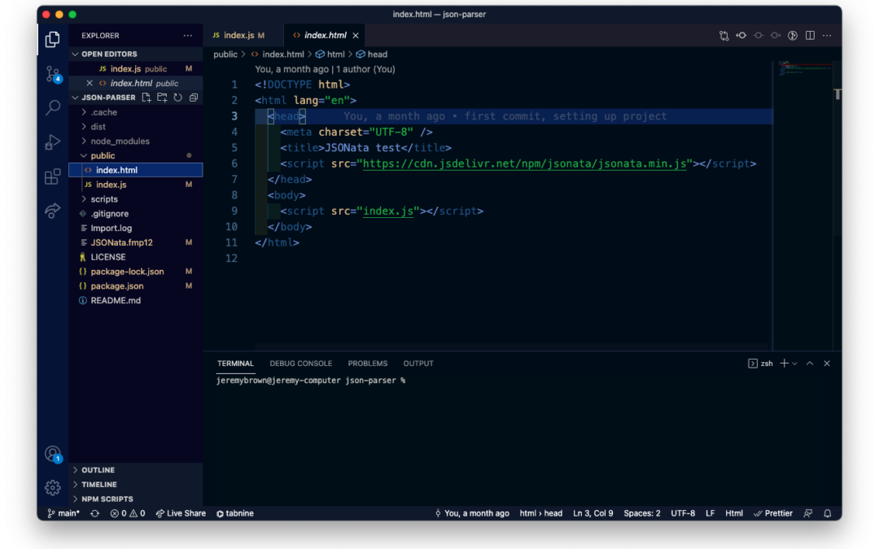Change the LF end-of-line sequence
879x549 pixels.
point(710,514)
